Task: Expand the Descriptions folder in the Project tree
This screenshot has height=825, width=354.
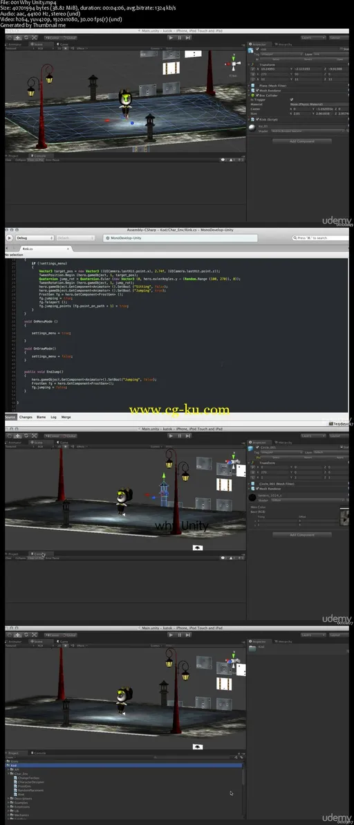Action: pyautogui.click(x=8, y=798)
